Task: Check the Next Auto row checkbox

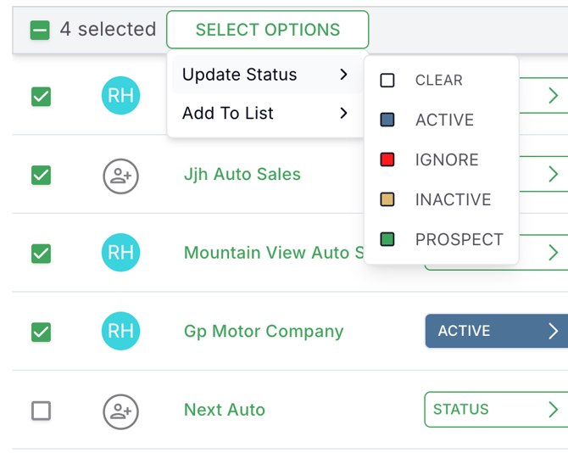Action: click(41, 411)
